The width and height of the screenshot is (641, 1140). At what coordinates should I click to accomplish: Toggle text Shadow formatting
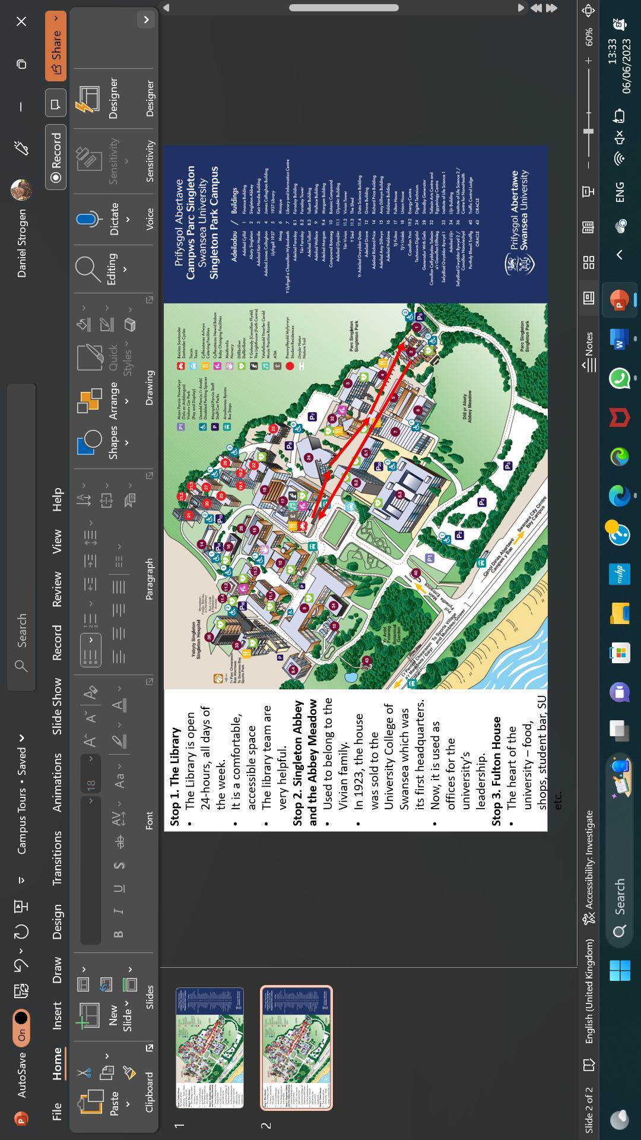tap(119, 865)
